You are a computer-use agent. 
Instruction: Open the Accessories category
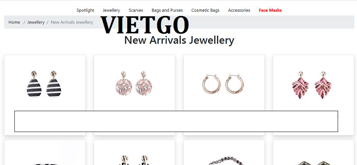point(239,10)
